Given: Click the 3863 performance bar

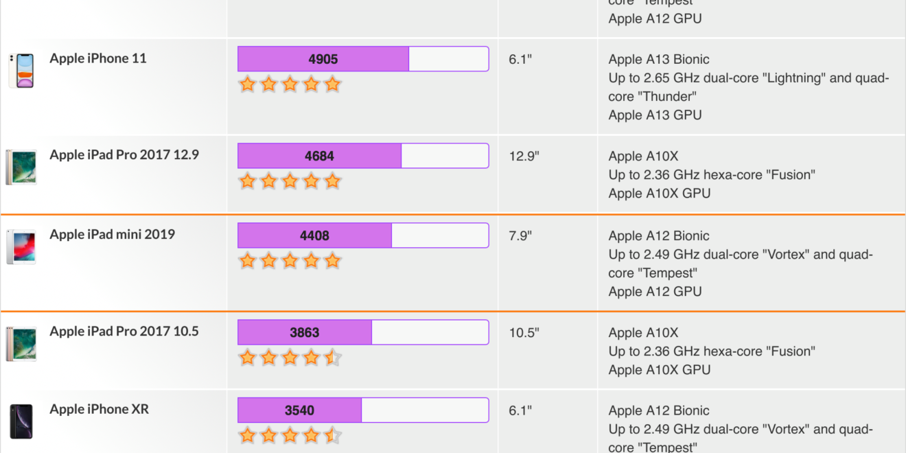Looking at the screenshot, I should pos(363,332).
